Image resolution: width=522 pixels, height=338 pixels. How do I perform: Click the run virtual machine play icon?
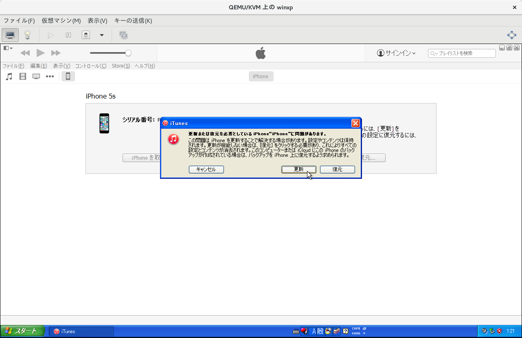click(x=51, y=35)
